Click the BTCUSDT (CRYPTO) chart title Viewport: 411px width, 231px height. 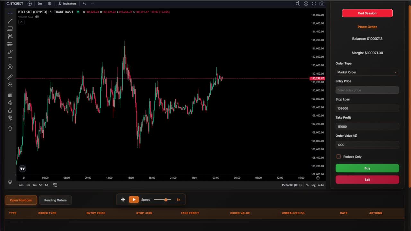point(46,12)
